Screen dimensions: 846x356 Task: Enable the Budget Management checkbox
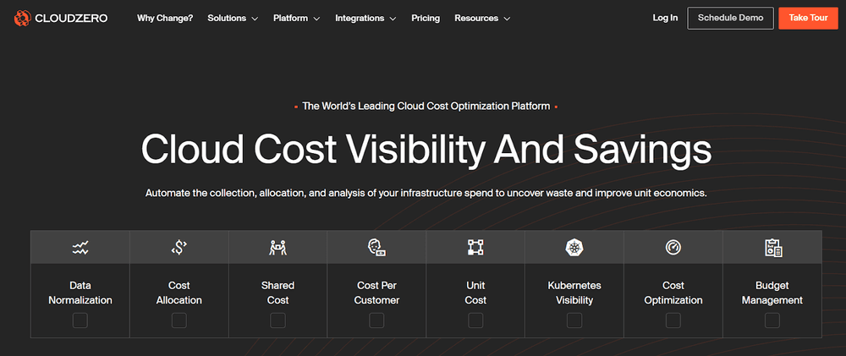click(772, 320)
